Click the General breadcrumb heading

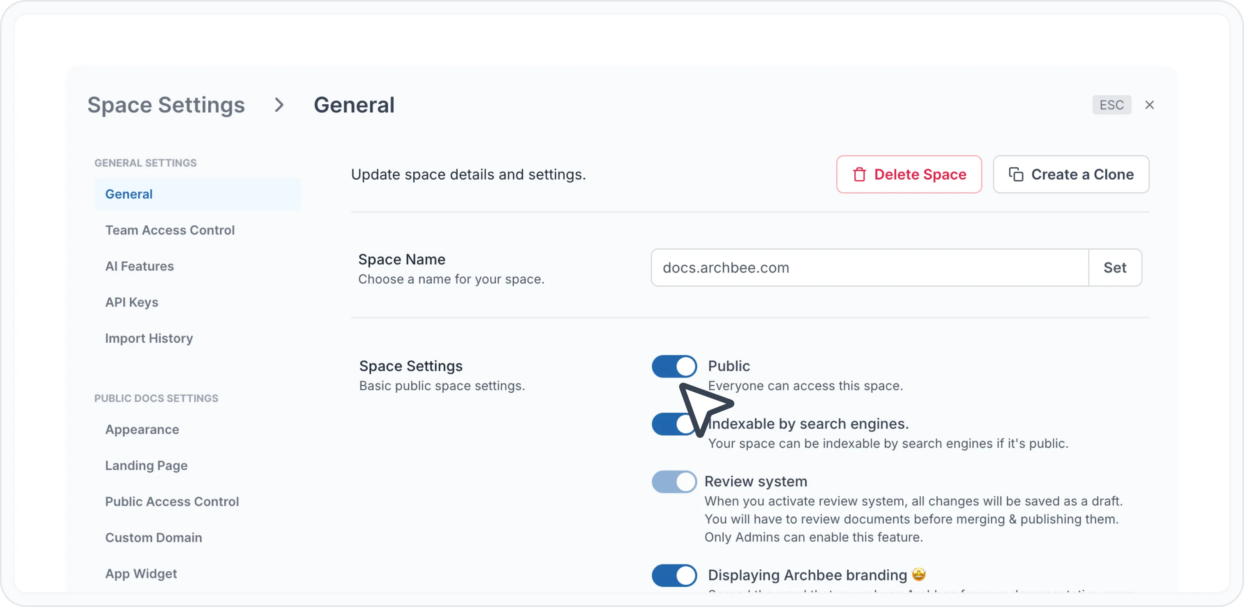(354, 105)
